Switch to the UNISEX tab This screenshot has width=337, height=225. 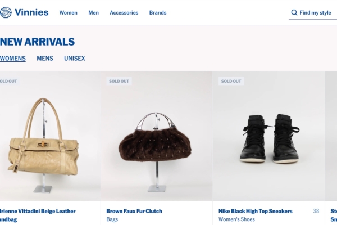point(75,58)
